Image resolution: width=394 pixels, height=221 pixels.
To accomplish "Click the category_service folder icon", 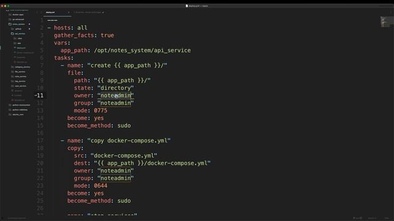I will pos(12,67).
